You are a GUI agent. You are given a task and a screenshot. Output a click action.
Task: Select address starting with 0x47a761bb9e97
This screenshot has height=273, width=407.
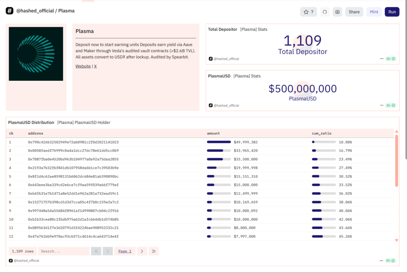coord(73,237)
